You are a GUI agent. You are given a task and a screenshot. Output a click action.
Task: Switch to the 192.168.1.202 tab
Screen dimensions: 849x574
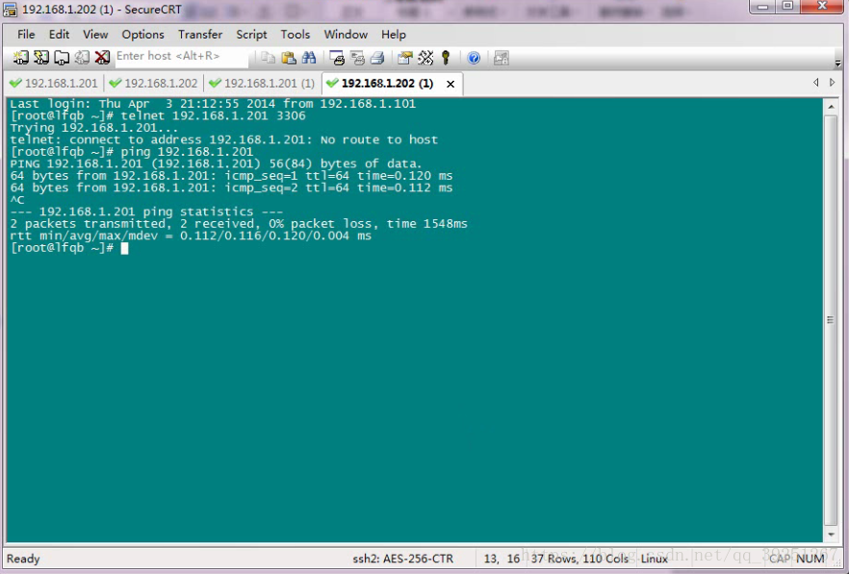153,84
